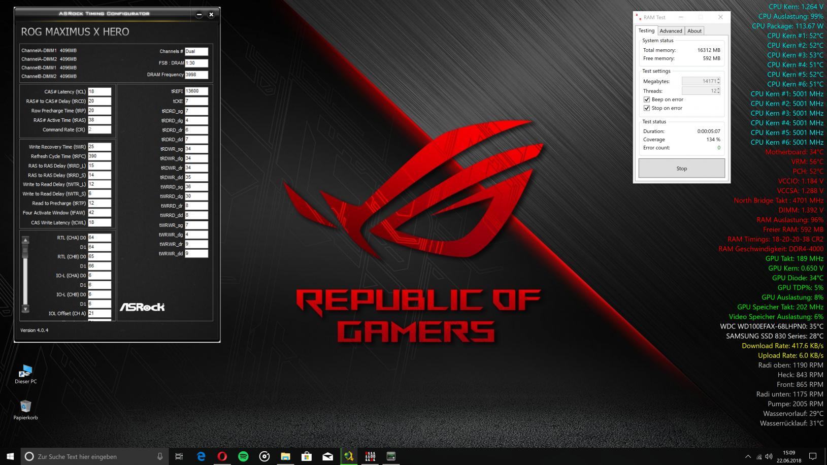Open Spotify from the taskbar
827x465 pixels.
click(243, 456)
